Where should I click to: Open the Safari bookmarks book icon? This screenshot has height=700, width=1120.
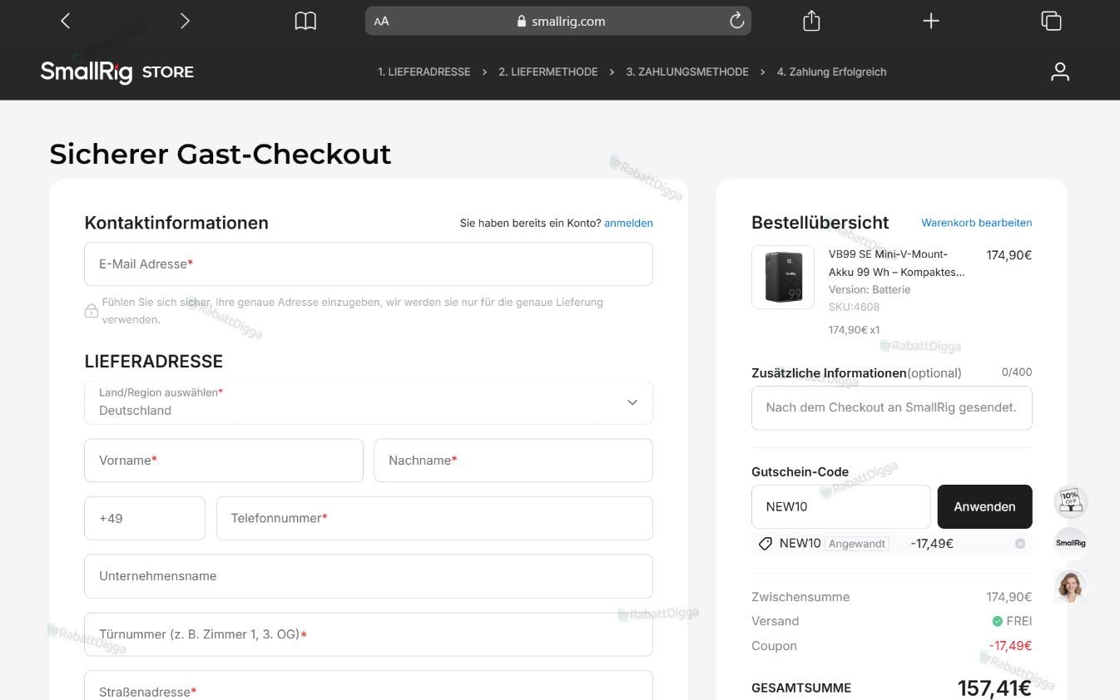click(x=305, y=21)
